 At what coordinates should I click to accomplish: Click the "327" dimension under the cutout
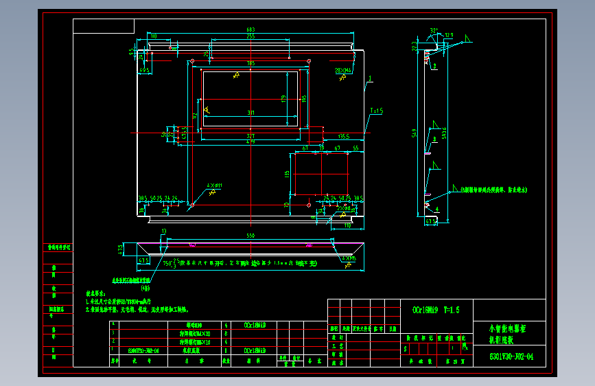click(250, 136)
